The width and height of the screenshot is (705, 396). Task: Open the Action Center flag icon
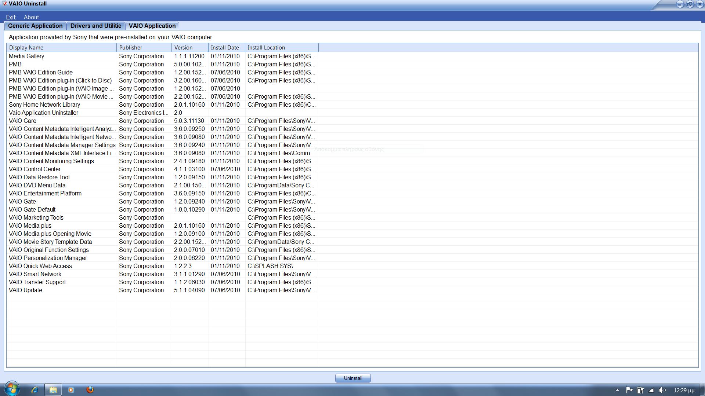(x=629, y=390)
